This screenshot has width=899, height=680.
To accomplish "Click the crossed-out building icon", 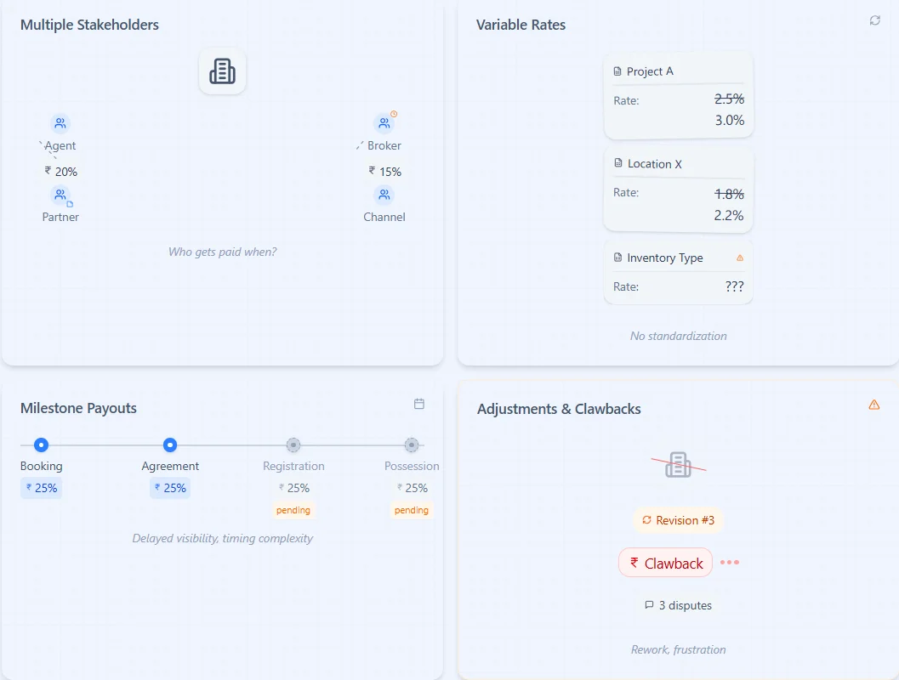I will [x=677, y=464].
